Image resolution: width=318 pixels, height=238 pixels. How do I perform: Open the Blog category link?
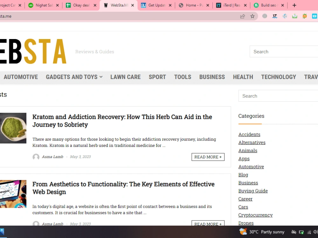pyautogui.click(x=243, y=175)
